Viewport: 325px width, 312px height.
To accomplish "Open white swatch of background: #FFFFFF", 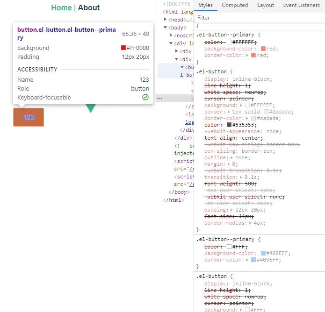I will pos(247,105).
